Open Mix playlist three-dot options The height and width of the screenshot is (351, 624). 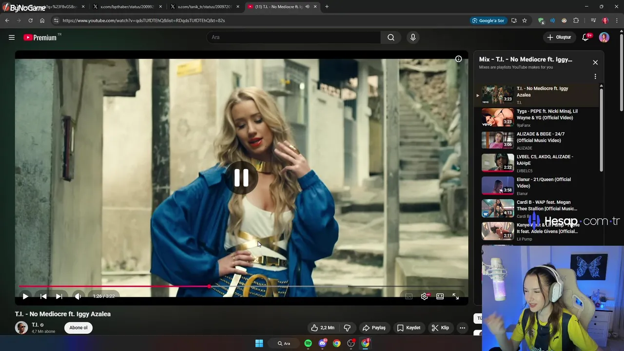[595, 77]
